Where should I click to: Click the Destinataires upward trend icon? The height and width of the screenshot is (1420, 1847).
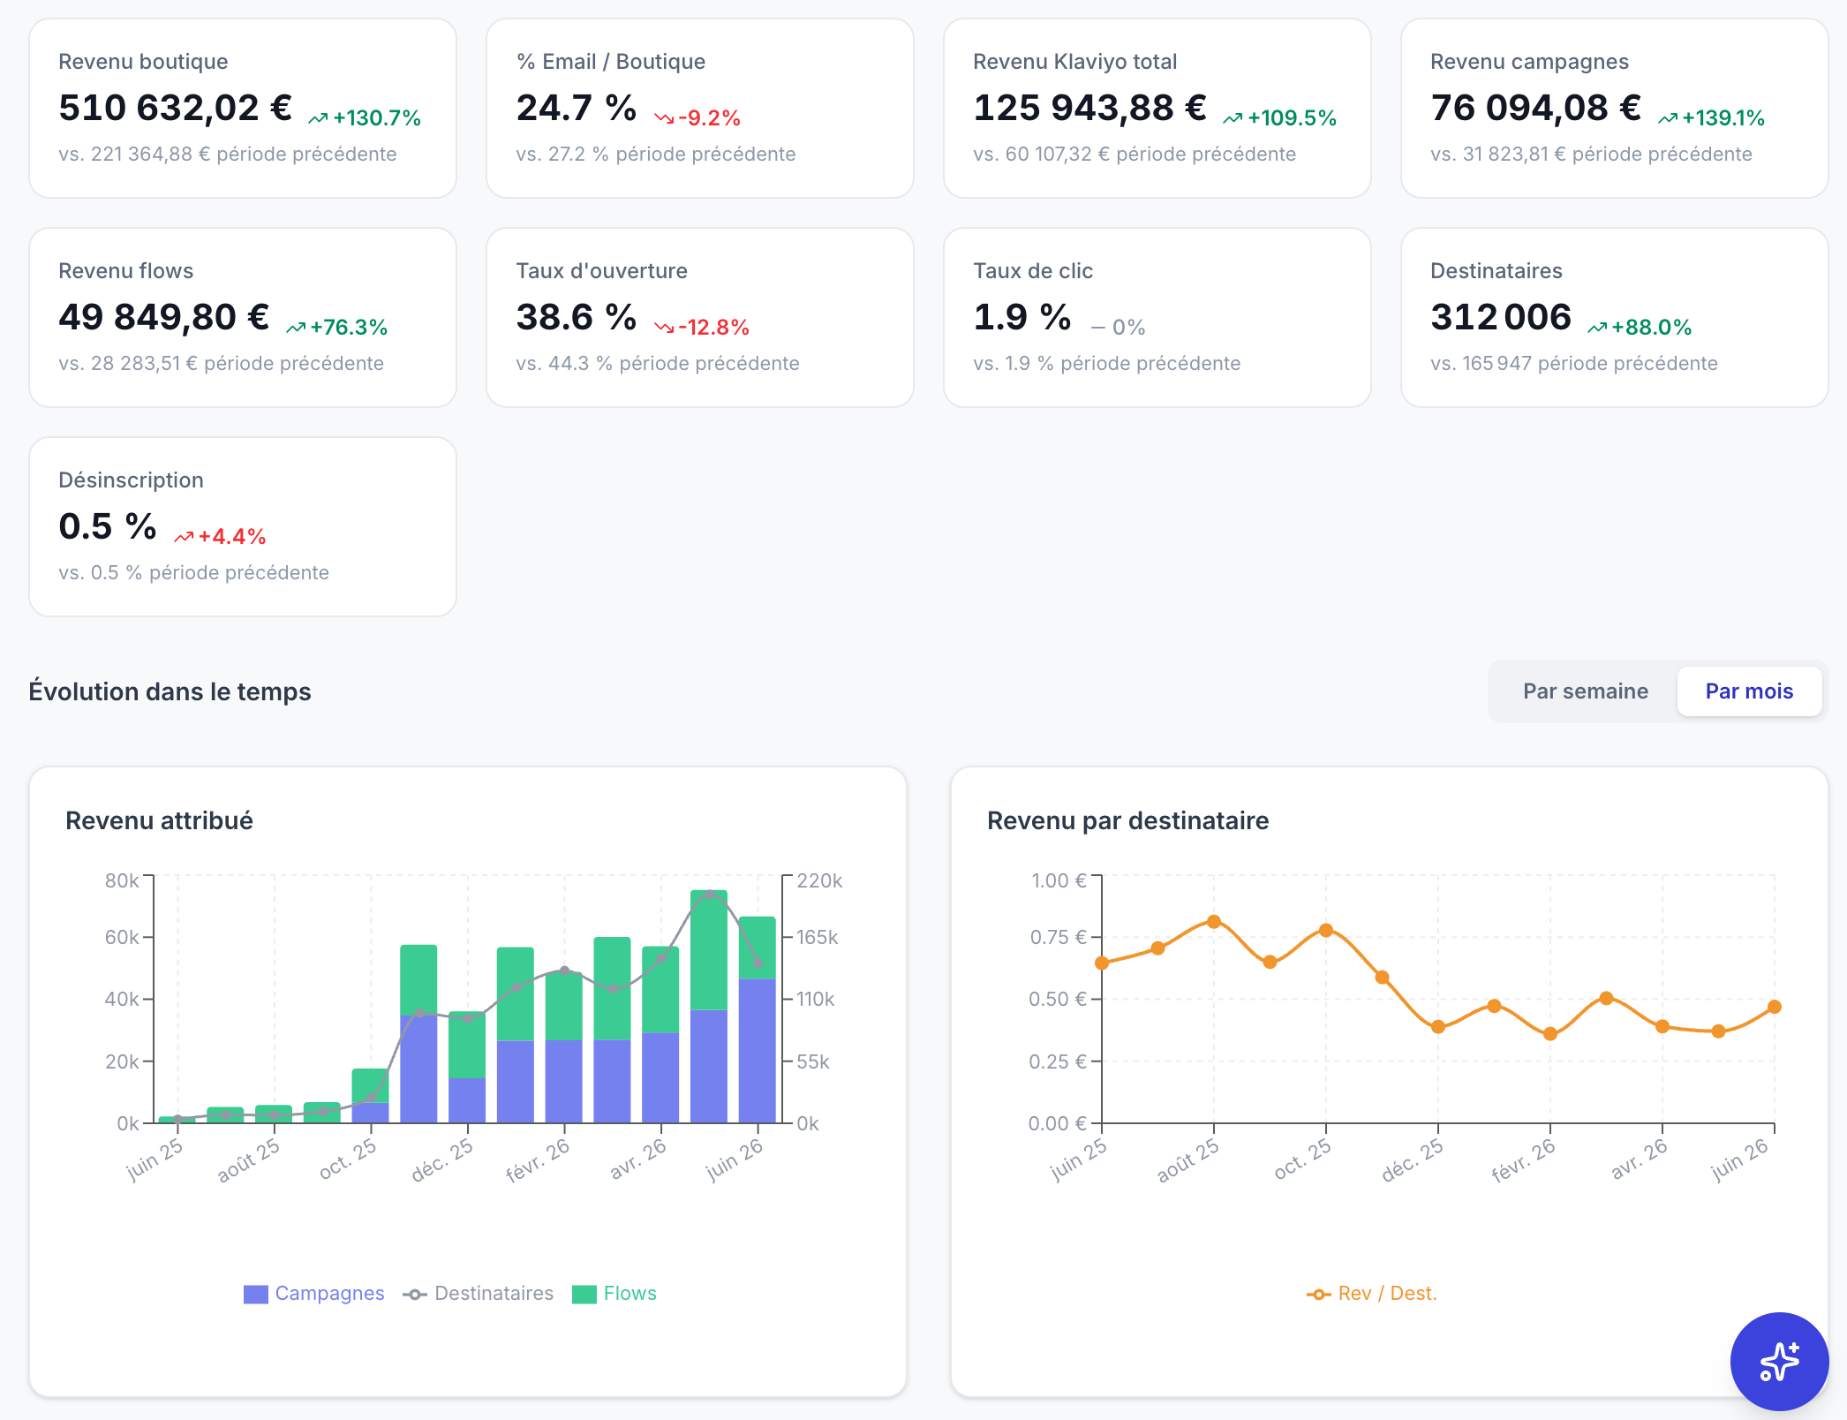1597,328
